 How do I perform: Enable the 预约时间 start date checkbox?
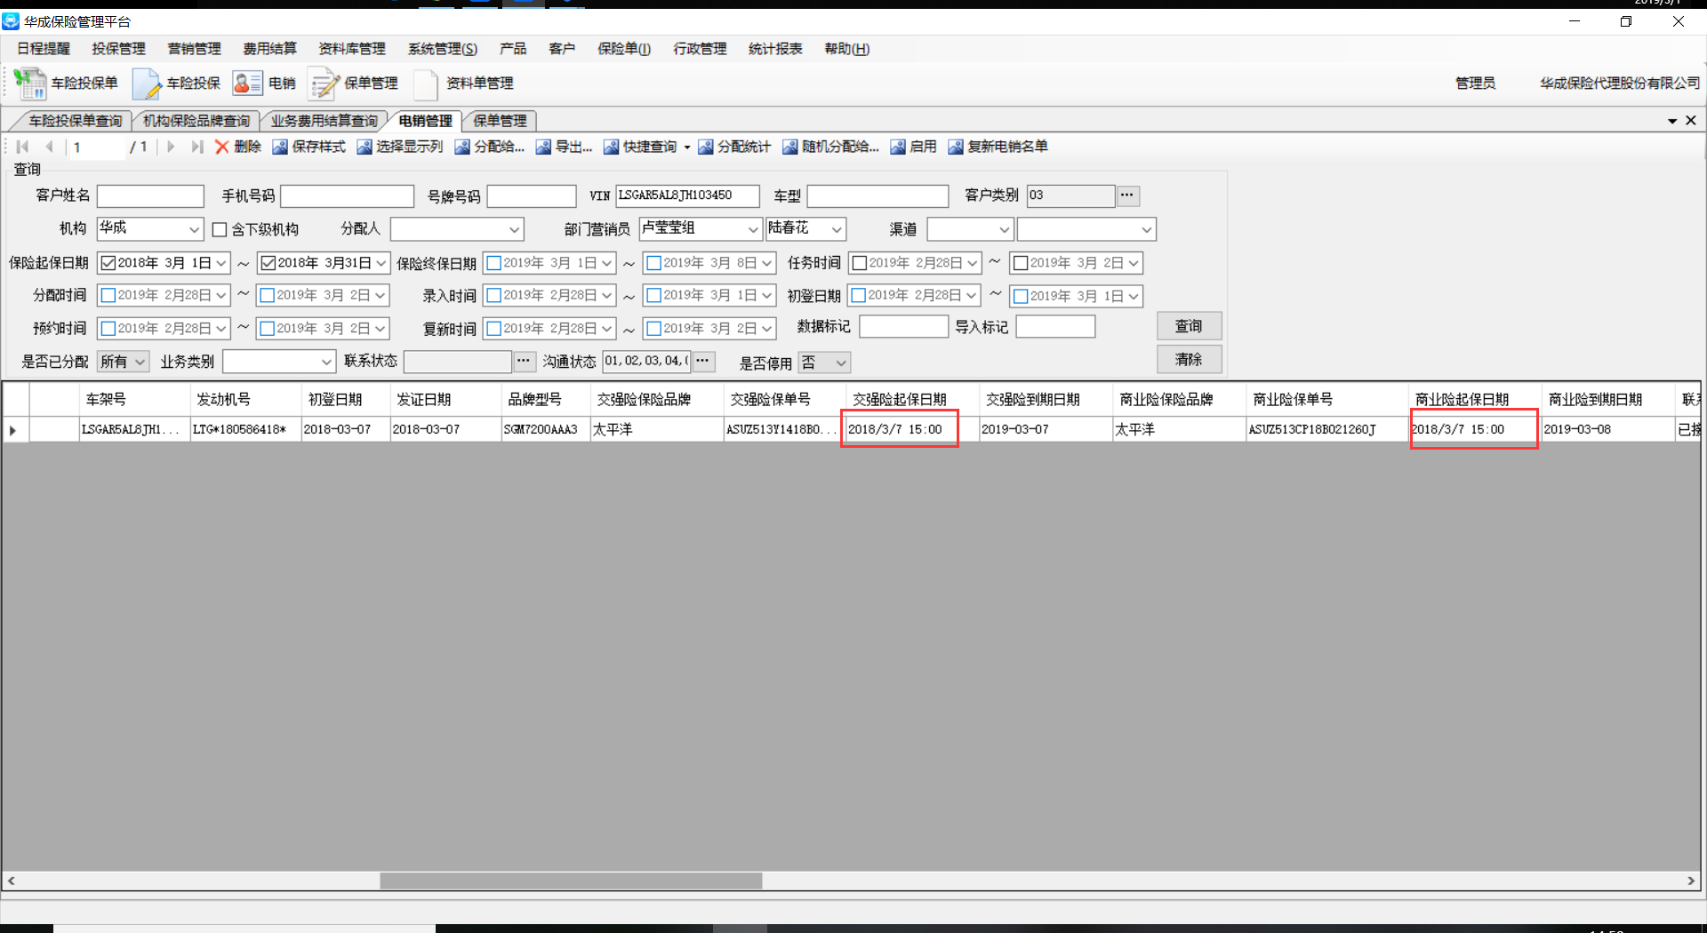pos(108,329)
